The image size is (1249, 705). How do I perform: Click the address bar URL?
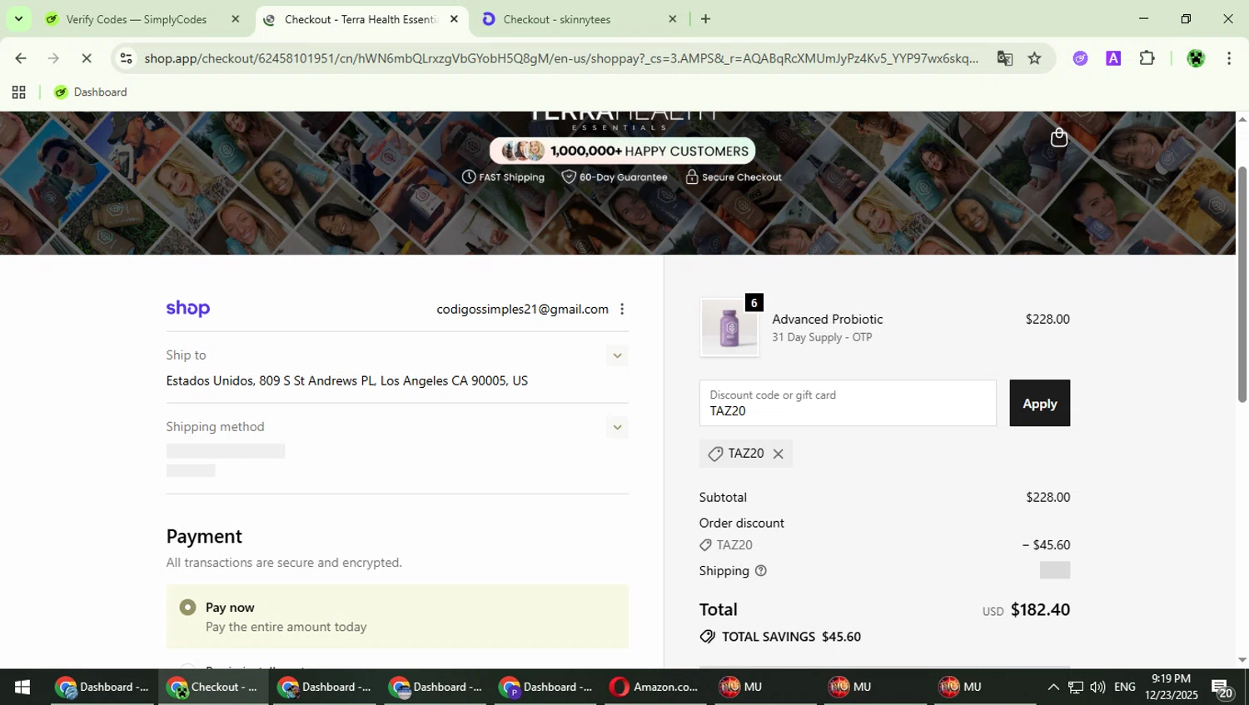tap(561, 58)
